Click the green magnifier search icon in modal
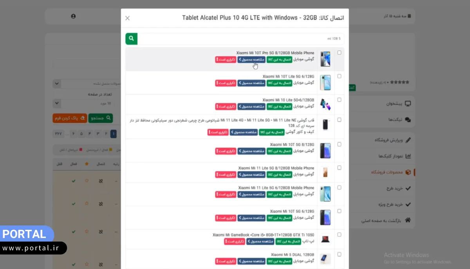The width and height of the screenshot is (470, 269). click(x=131, y=38)
